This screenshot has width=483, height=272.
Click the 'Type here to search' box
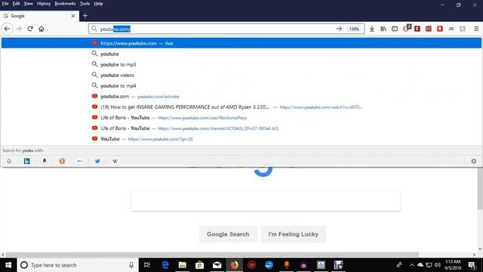78,265
